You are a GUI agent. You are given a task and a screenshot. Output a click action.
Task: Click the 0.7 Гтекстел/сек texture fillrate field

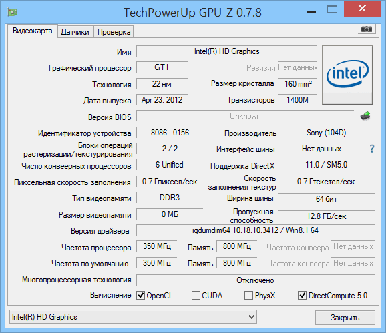[327, 182]
